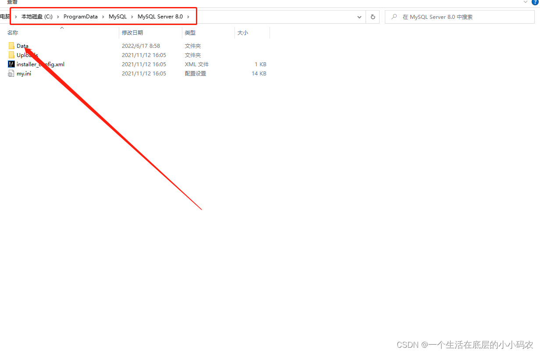Click date 2022/6/17 8:58
540x353 pixels.
click(x=141, y=46)
